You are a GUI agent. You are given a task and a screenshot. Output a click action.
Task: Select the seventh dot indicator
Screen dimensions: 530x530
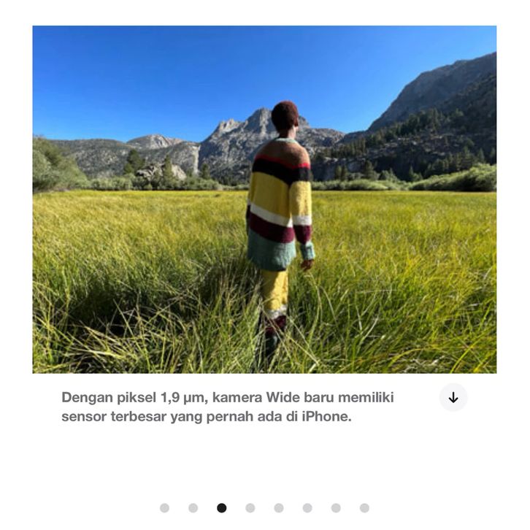tap(336, 507)
